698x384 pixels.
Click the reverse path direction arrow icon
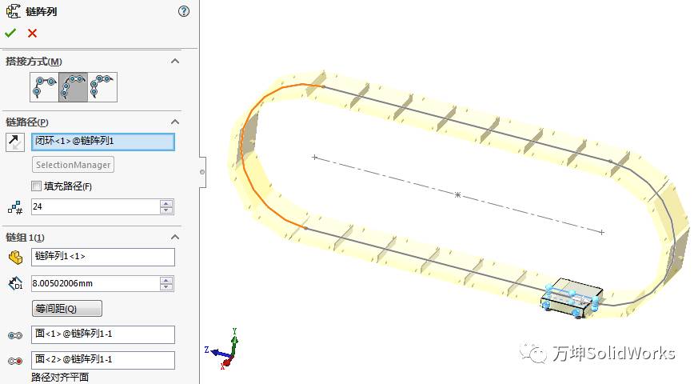[15, 142]
